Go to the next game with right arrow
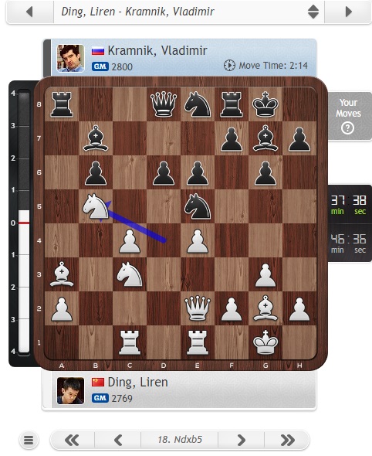This screenshot has width=372, height=456. point(349,12)
